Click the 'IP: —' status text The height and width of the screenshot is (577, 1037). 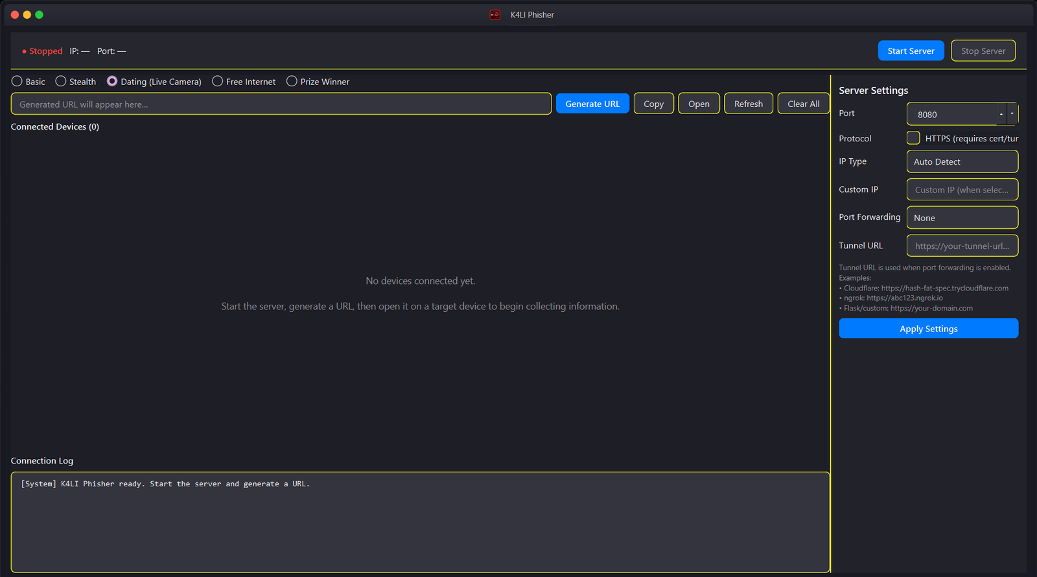pyautogui.click(x=80, y=51)
